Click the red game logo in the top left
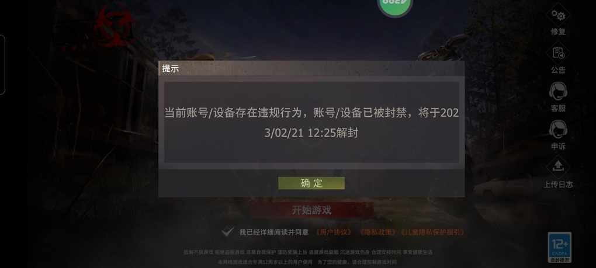Viewport: 596px width, 268px height. (114, 27)
